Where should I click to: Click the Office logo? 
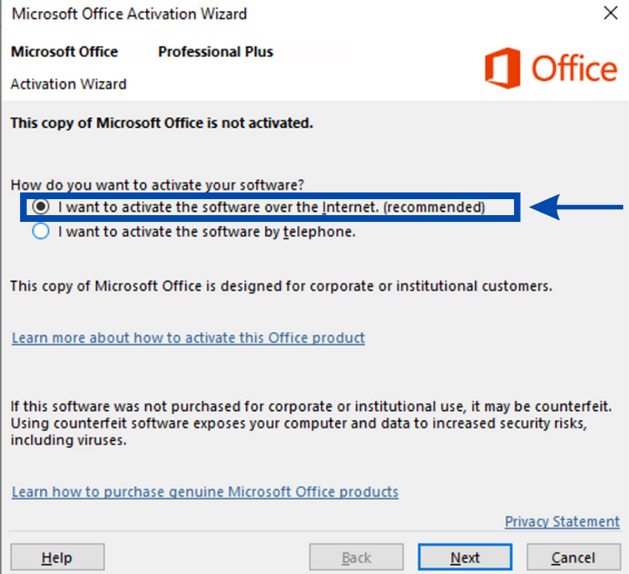(550, 68)
